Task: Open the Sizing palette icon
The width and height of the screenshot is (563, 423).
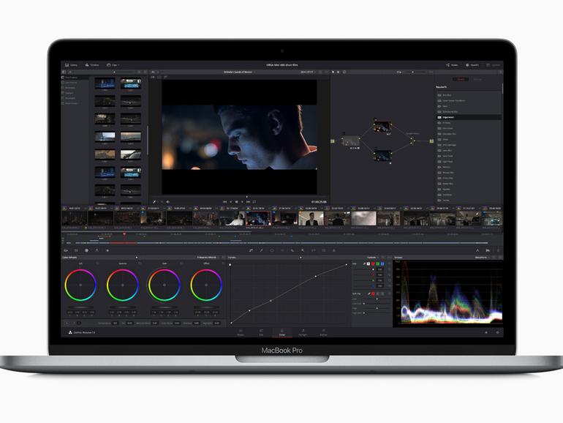Action: point(314,250)
